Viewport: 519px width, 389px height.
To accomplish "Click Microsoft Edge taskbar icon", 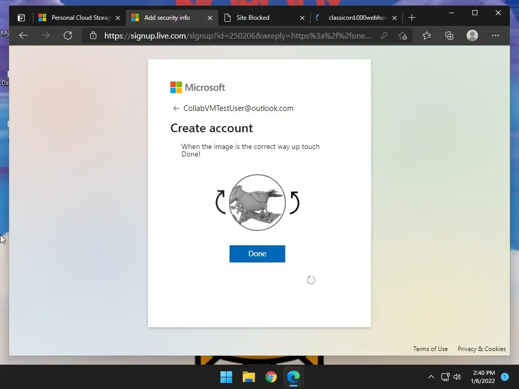I will coord(293,377).
